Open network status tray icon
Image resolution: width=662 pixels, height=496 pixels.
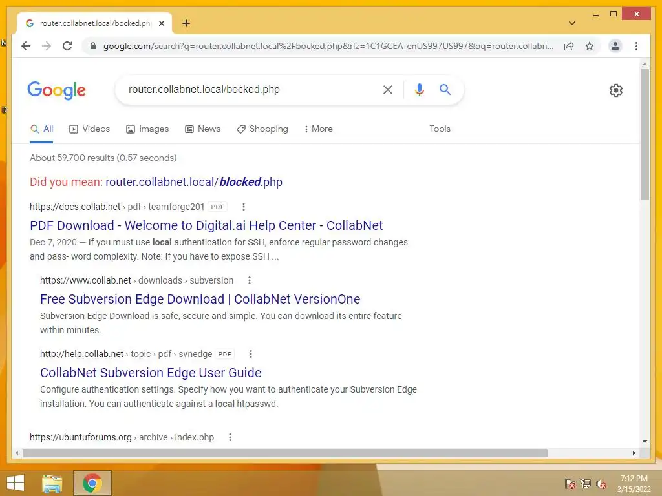point(586,484)
